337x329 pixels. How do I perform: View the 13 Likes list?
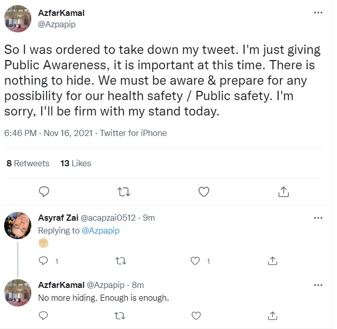[75, 163]
